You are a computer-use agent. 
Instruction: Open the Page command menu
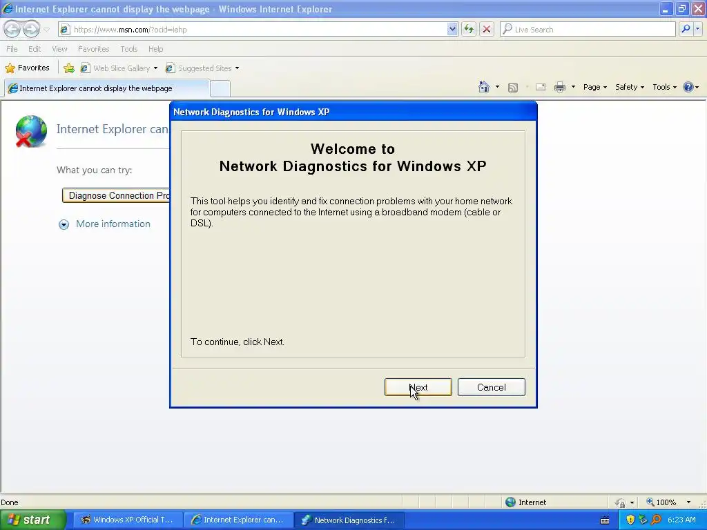[594, 87]
